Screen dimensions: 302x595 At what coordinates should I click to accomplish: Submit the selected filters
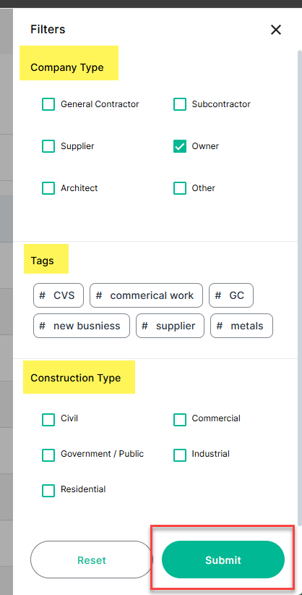(223, 560)
